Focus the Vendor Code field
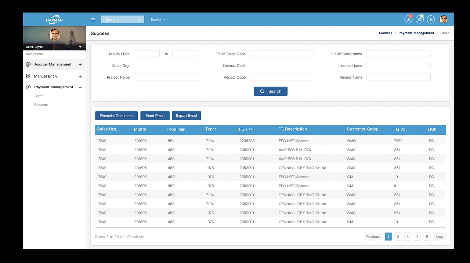The width and height of the screenshot is (470, 263). coord(282,77)
